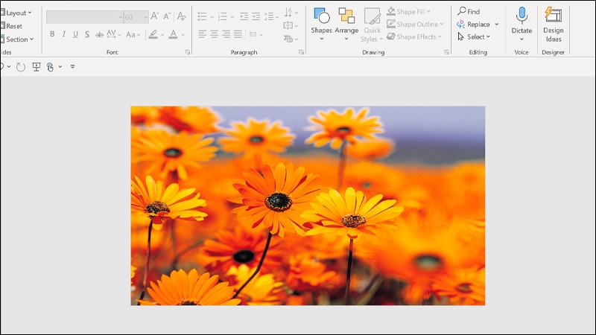Expand the font color dropdown arrow
Screen dimensions: 596x335
(183, 35)
